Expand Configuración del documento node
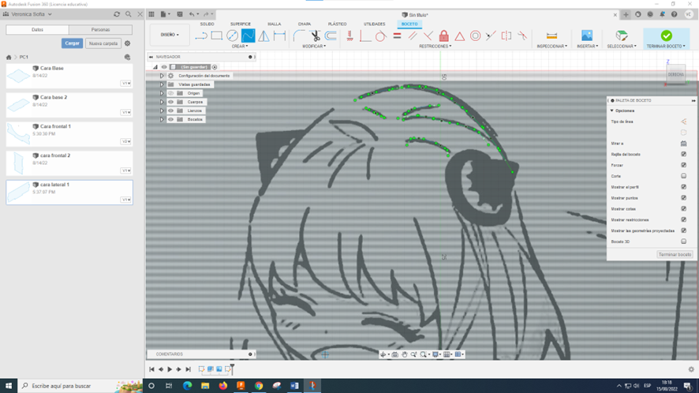The height and width of the screenshot is (393, 699). [x=162, y=76]
